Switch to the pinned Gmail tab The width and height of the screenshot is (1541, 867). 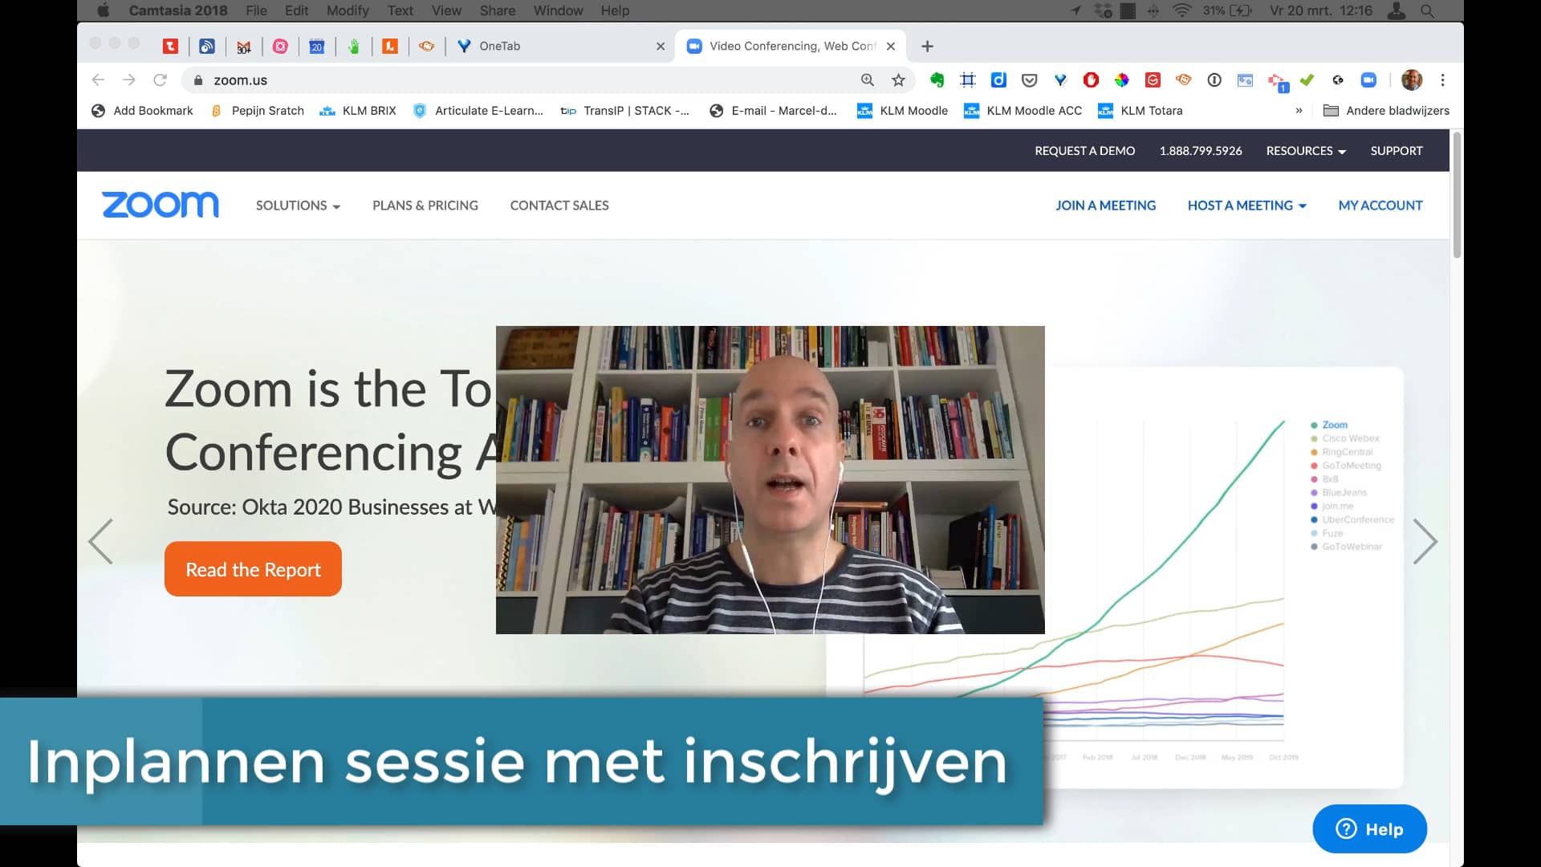(244, 47)
